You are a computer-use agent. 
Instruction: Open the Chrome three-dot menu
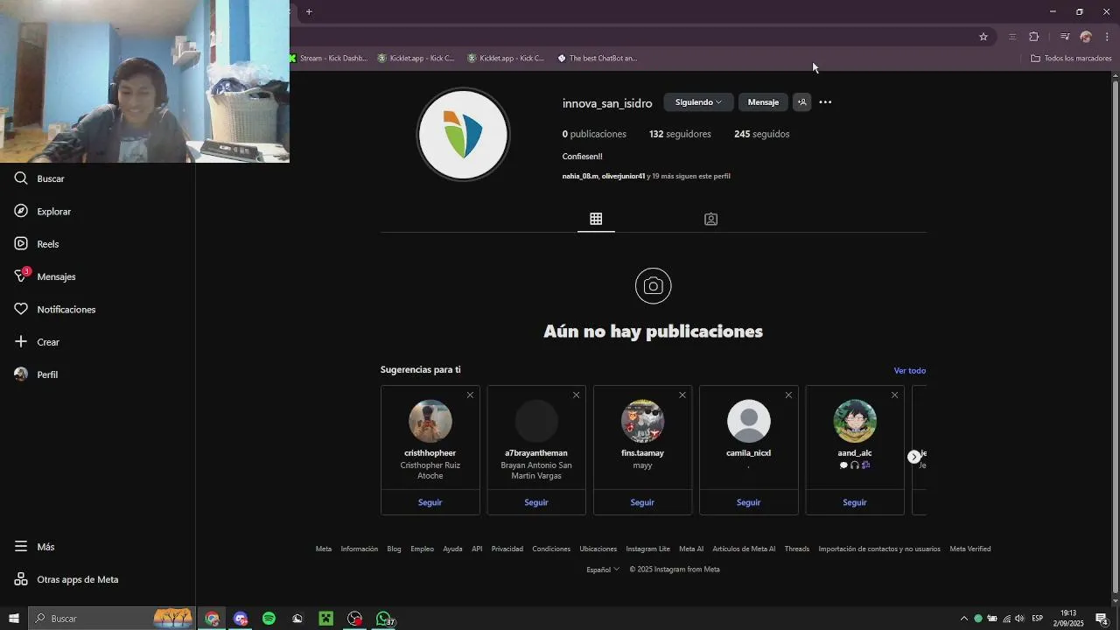[x=1107, y=37]
